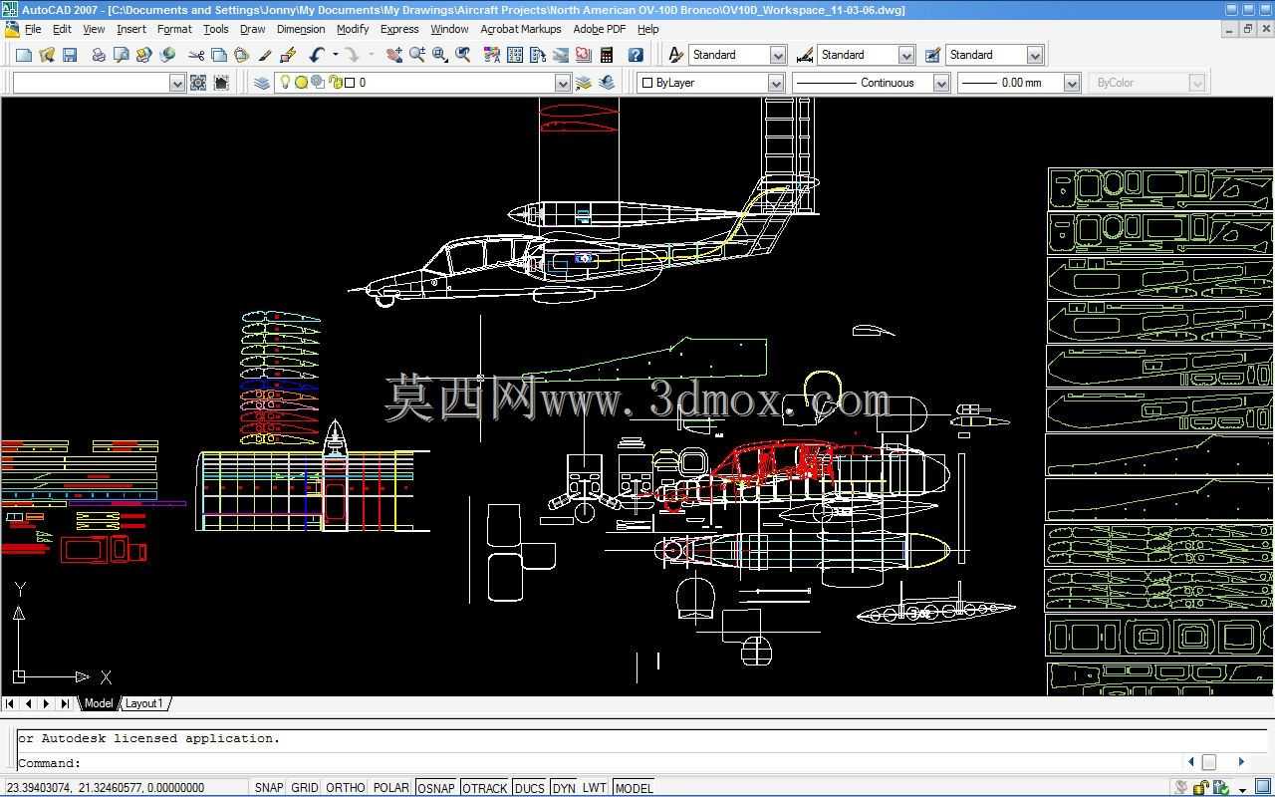Viewport: 1275px width, 797px height.
Task: Click the Undo arrow icon
Action: 317,55
